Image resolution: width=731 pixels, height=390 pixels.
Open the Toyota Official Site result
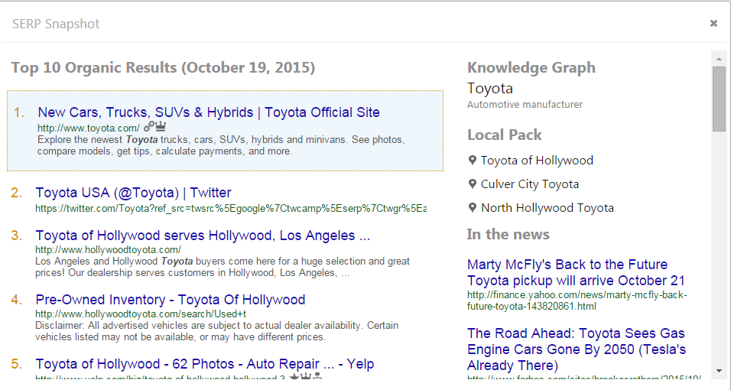click(x=208, y=112)
